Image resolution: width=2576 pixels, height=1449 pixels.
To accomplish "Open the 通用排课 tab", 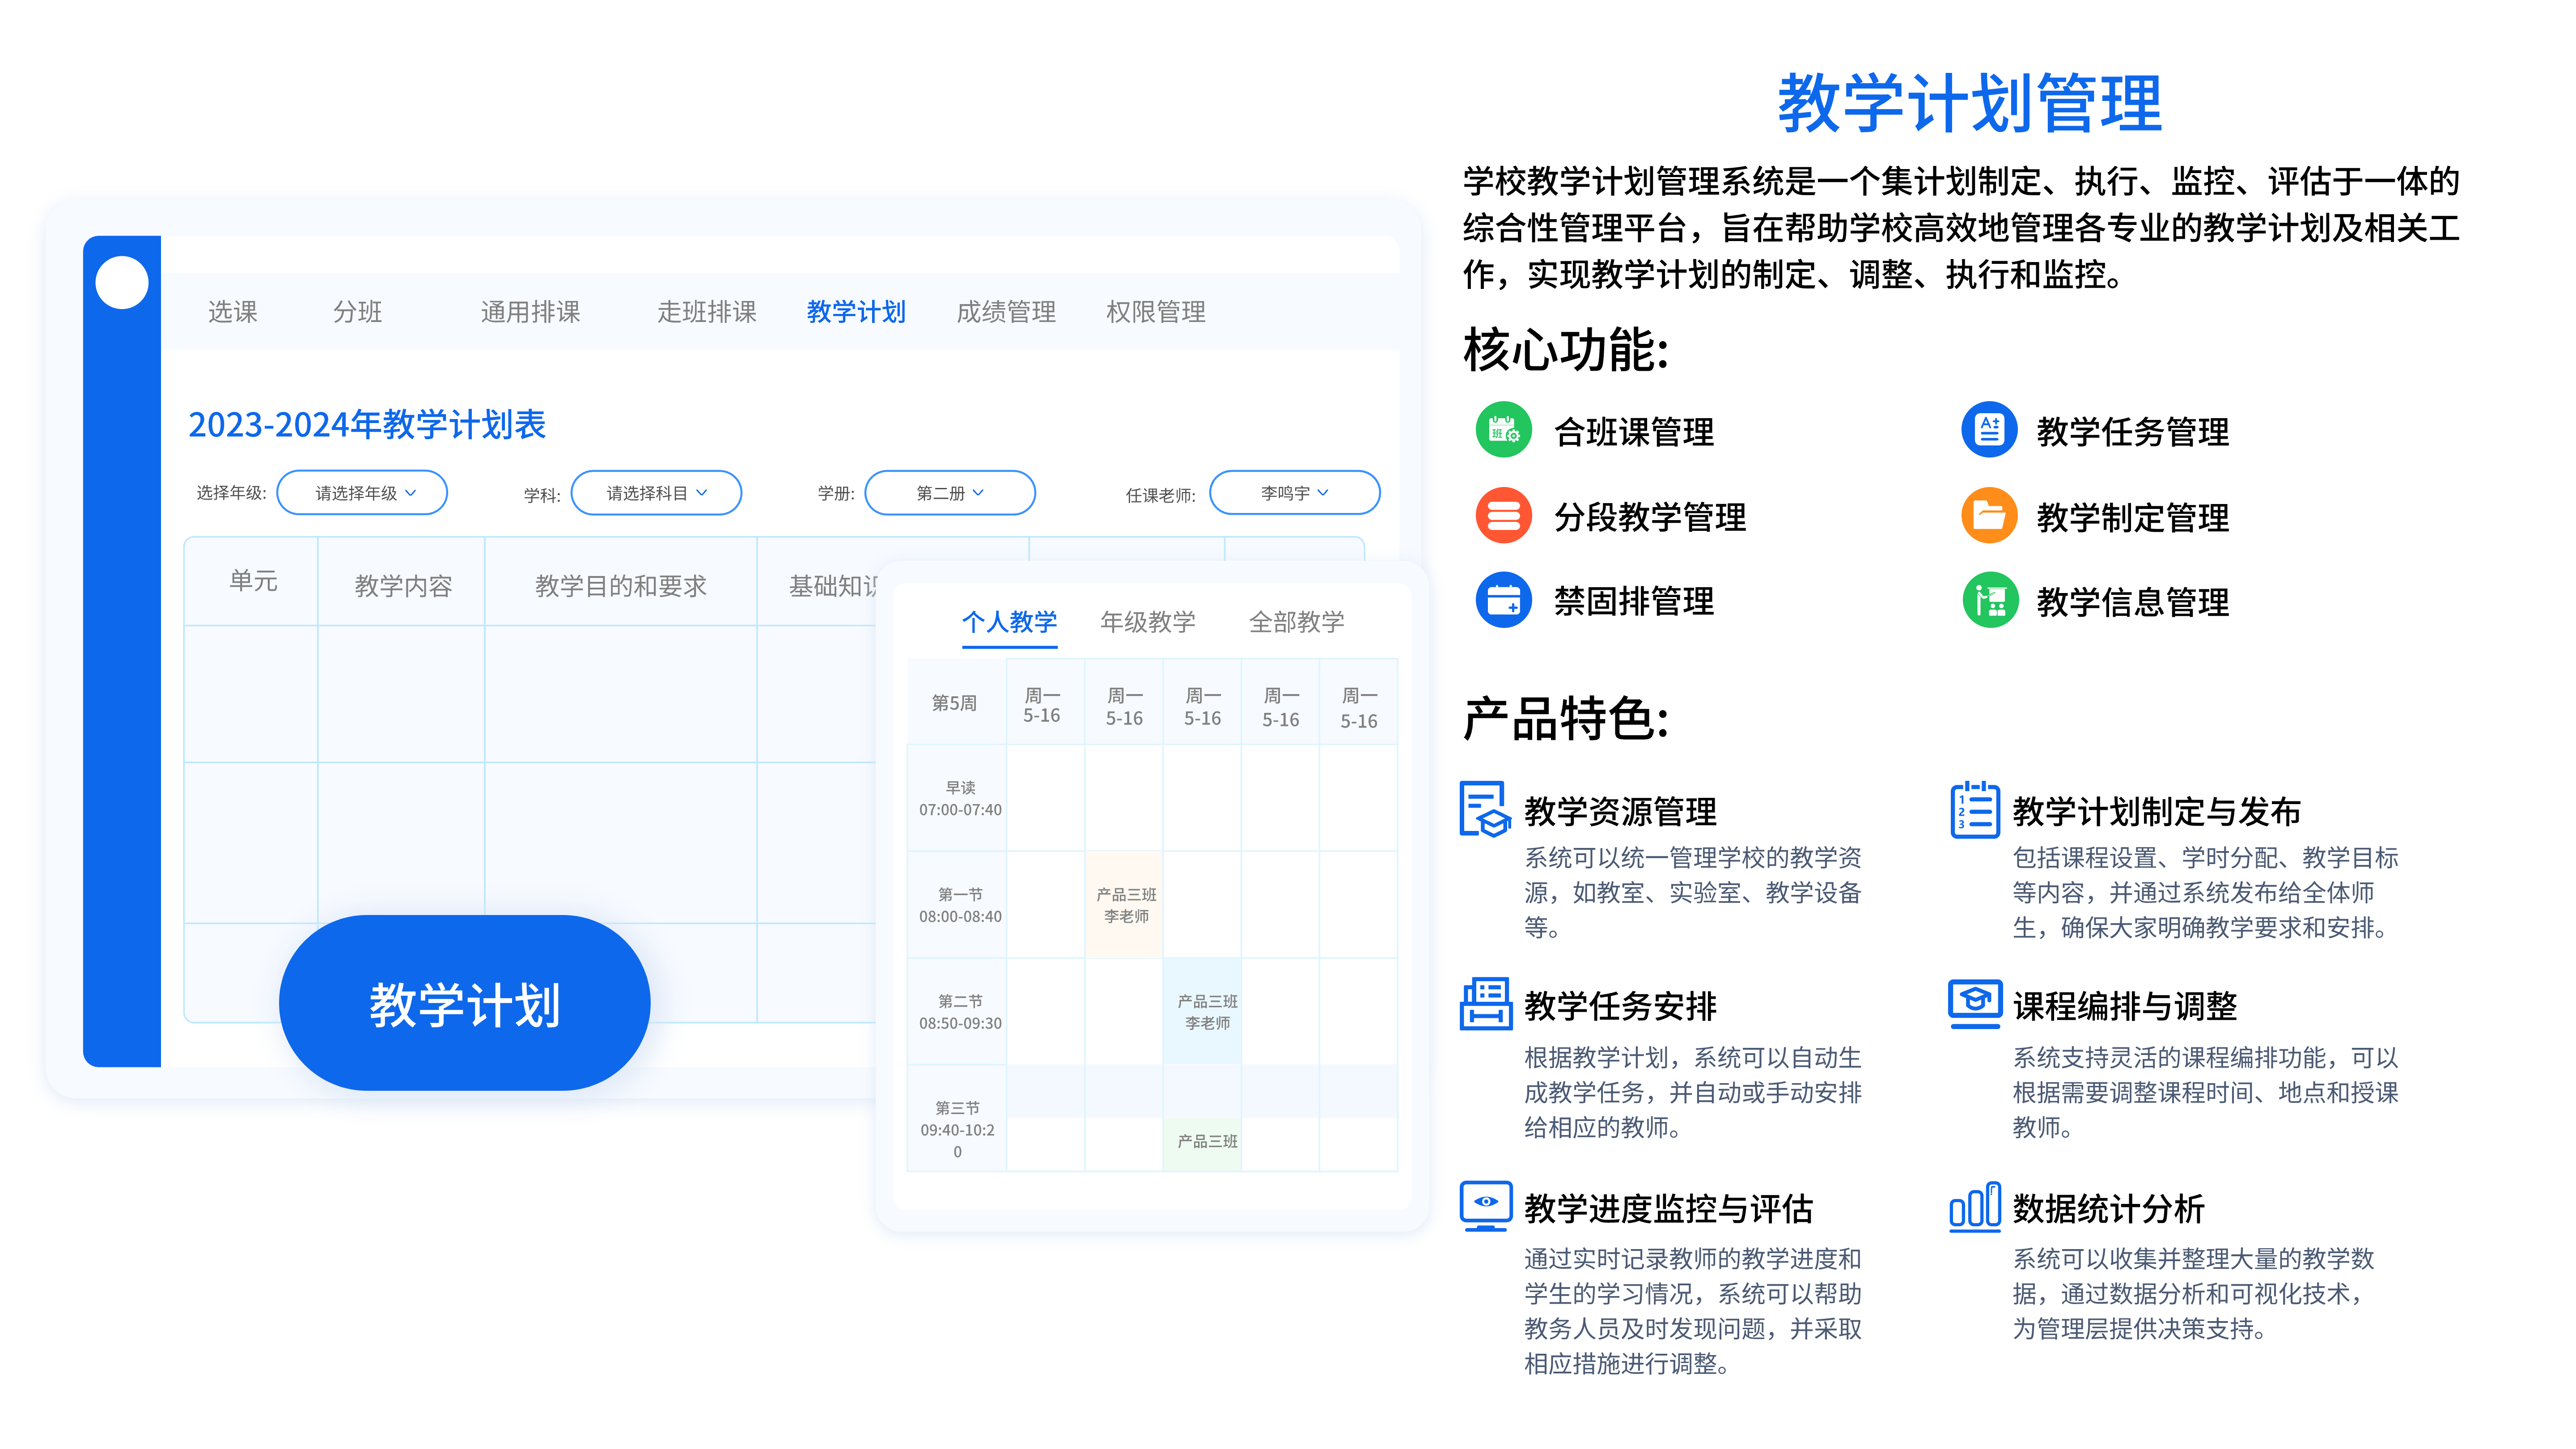I will [530, 312].
